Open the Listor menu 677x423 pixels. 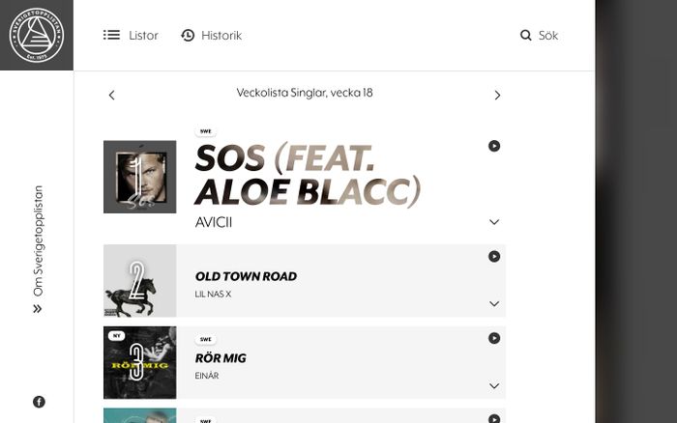click(x=131, y=36)
